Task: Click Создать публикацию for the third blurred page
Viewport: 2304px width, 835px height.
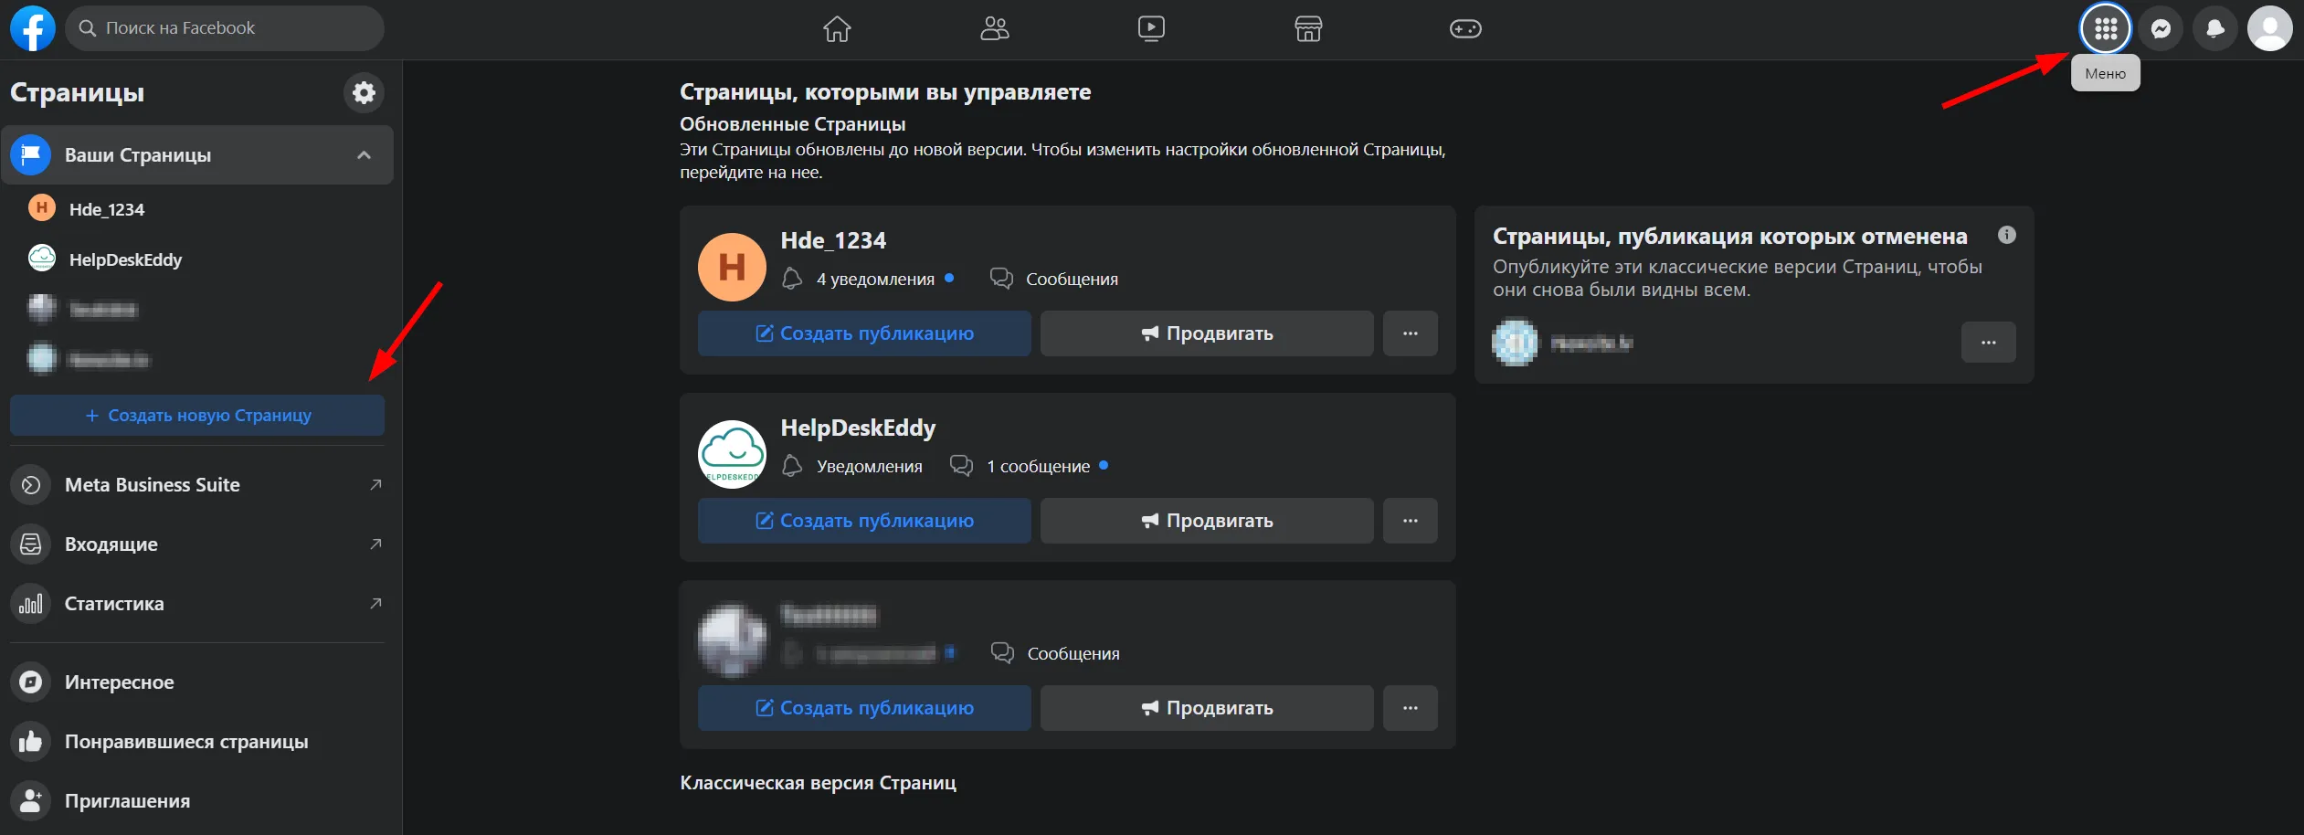Action: [864, 708]
